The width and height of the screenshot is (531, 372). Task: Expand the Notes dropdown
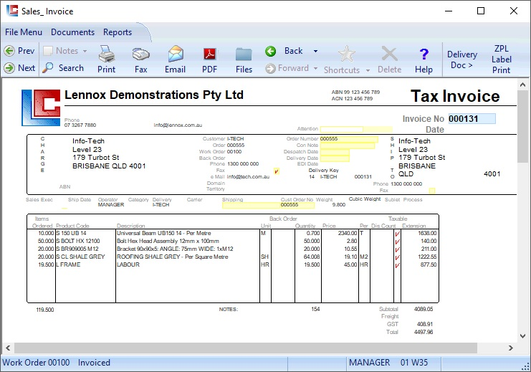click(x=85, y=52)
